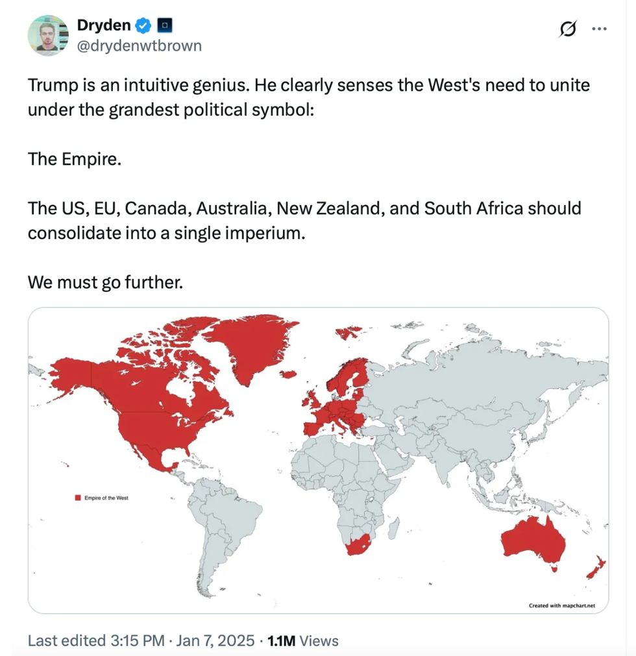The width and height of the screenshot is (636, 656).
Task: Click the tweet line "The Empire."
Action: pyautogui.click(x=74, y=160)
